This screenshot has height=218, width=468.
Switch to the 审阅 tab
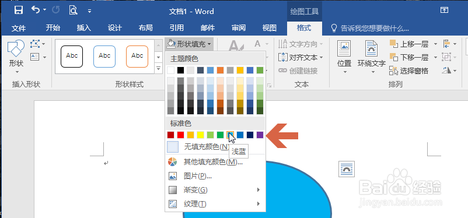point(239,28)
